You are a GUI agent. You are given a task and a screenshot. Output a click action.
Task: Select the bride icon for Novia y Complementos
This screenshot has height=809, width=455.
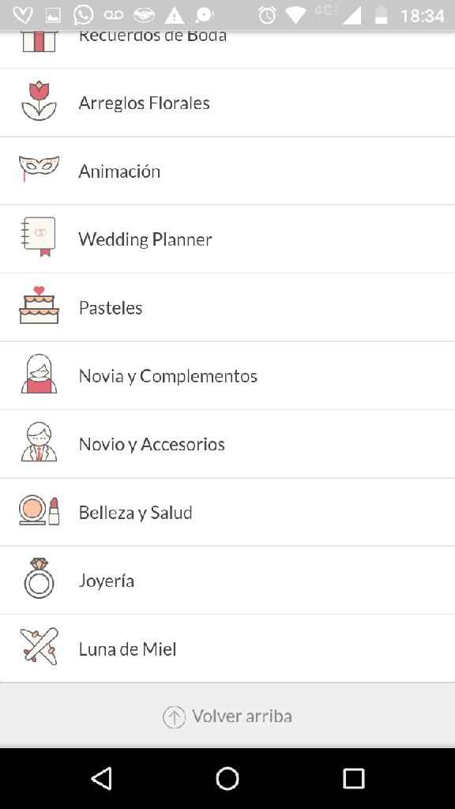(x=39, y=374)
